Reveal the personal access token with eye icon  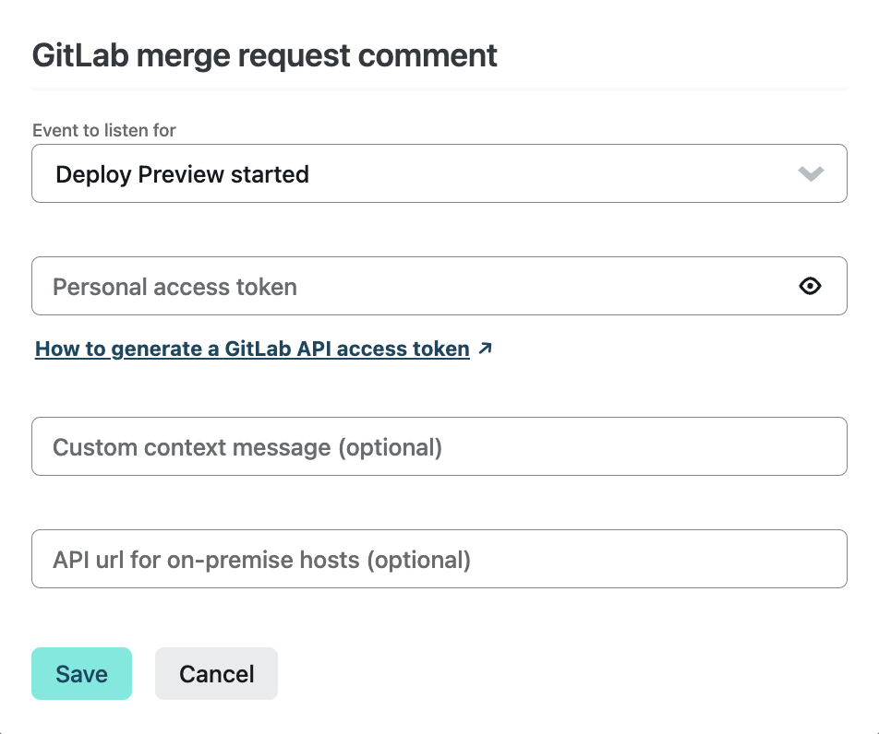coord(810,286)
